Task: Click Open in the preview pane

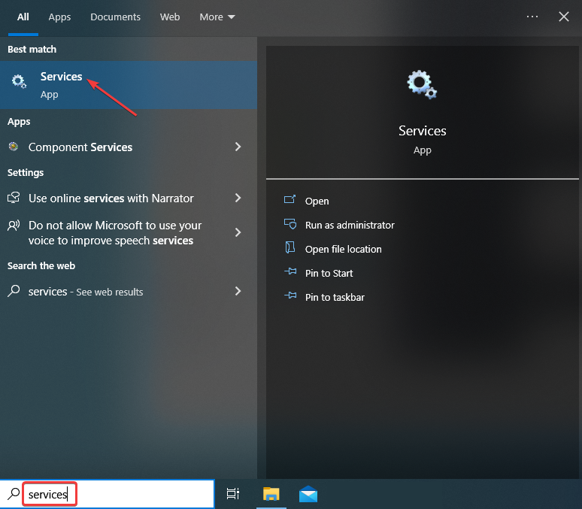Action: [317, 201]
